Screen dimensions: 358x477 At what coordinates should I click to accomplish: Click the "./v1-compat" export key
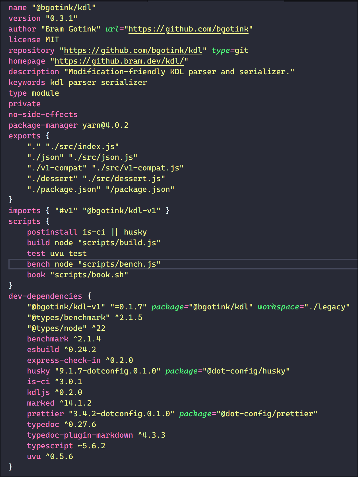(57, 168)
